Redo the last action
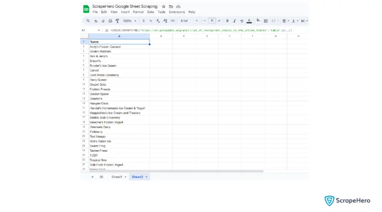The width and height of the screenshot is (382, 212). 103,21
